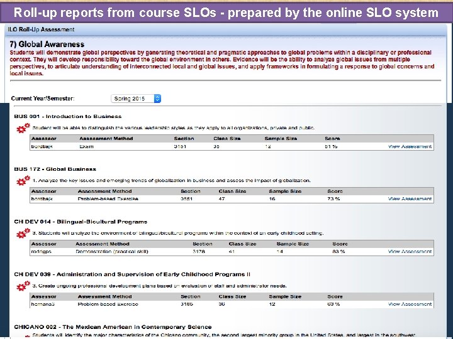Image resolution: width=453 pixels, height=339 pixels.
Task: Click the Score header in CH DEV 039 table
Action: (x=335, y=296)
